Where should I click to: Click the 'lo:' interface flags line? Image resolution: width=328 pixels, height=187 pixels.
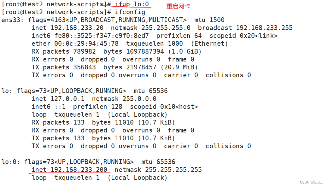coord(85,91)
